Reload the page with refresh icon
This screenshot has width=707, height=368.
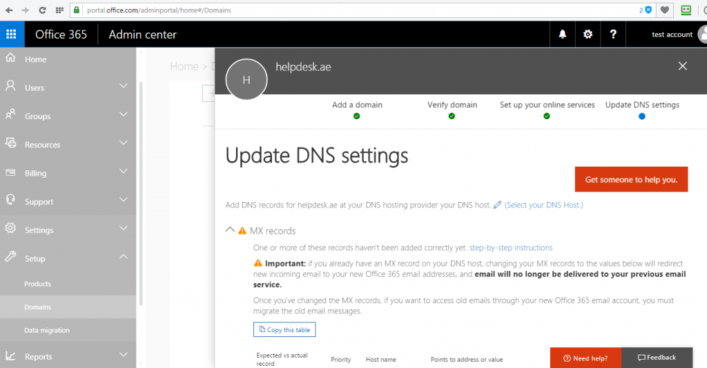tap(42, 10)
